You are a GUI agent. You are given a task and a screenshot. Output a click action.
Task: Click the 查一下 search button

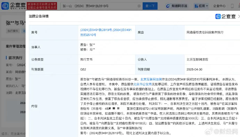click(x=150, y=6)
